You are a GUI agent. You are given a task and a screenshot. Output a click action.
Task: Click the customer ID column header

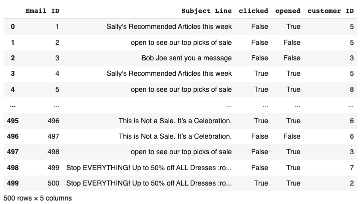point(330,11)
